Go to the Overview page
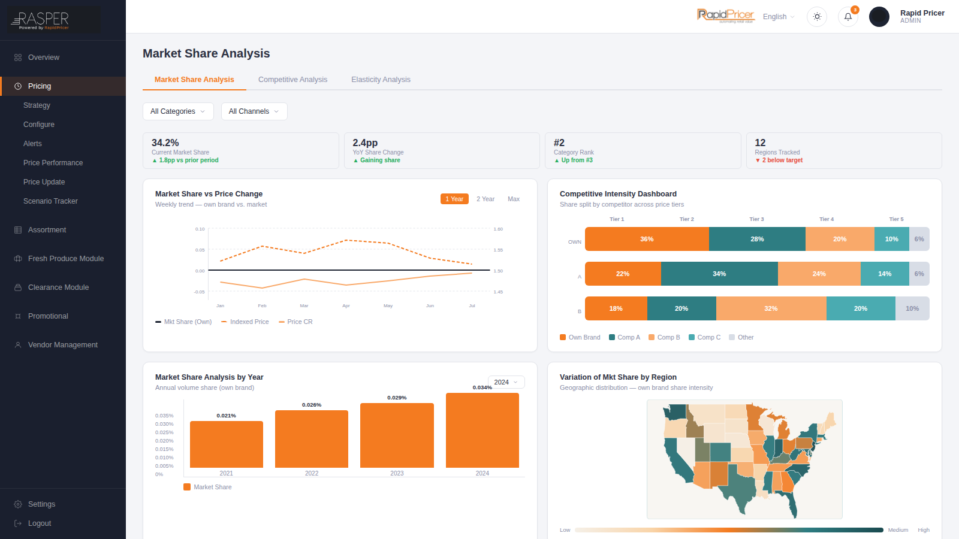This screenshot has height=539, width=959. coord(63,57)
